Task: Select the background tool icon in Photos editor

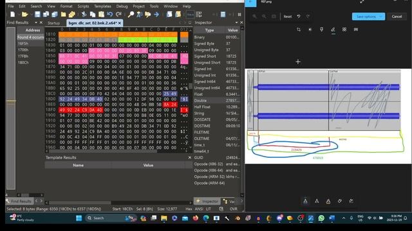Action: pos(356,30)
